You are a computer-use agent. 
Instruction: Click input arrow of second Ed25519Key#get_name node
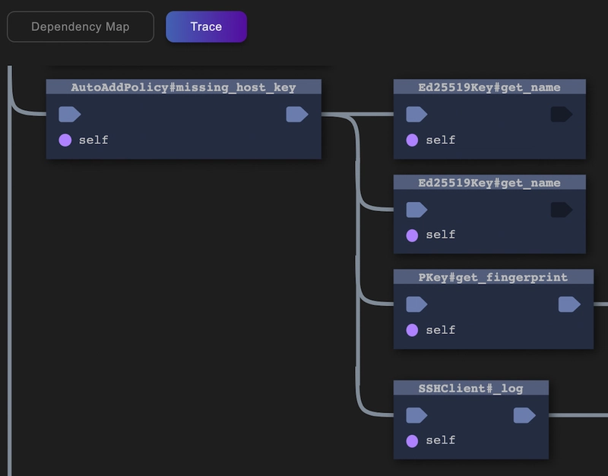pyautogui.click(x=416, y=210)
